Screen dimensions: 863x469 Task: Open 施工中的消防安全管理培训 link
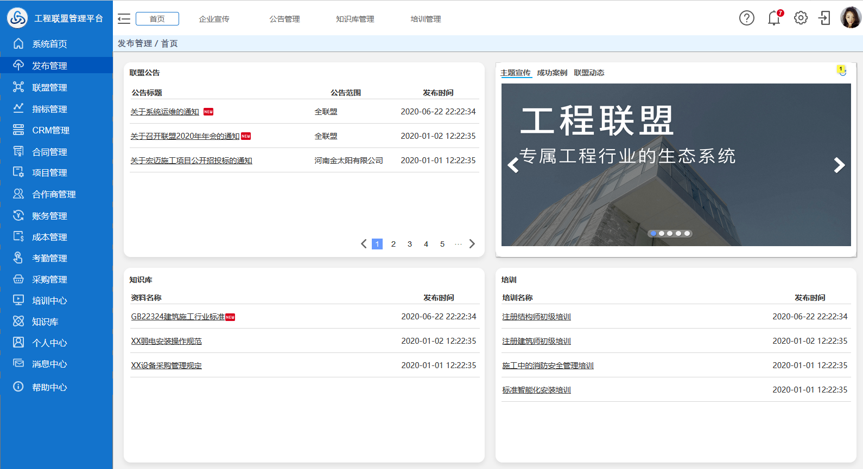point(548,365)
